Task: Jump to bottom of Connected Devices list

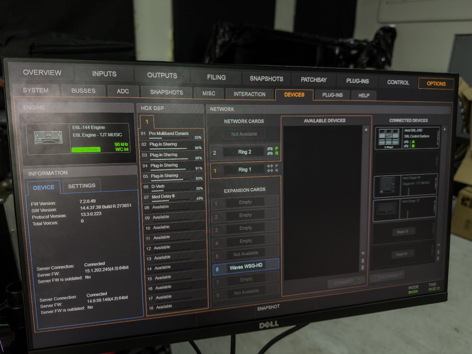Action: 438,259
